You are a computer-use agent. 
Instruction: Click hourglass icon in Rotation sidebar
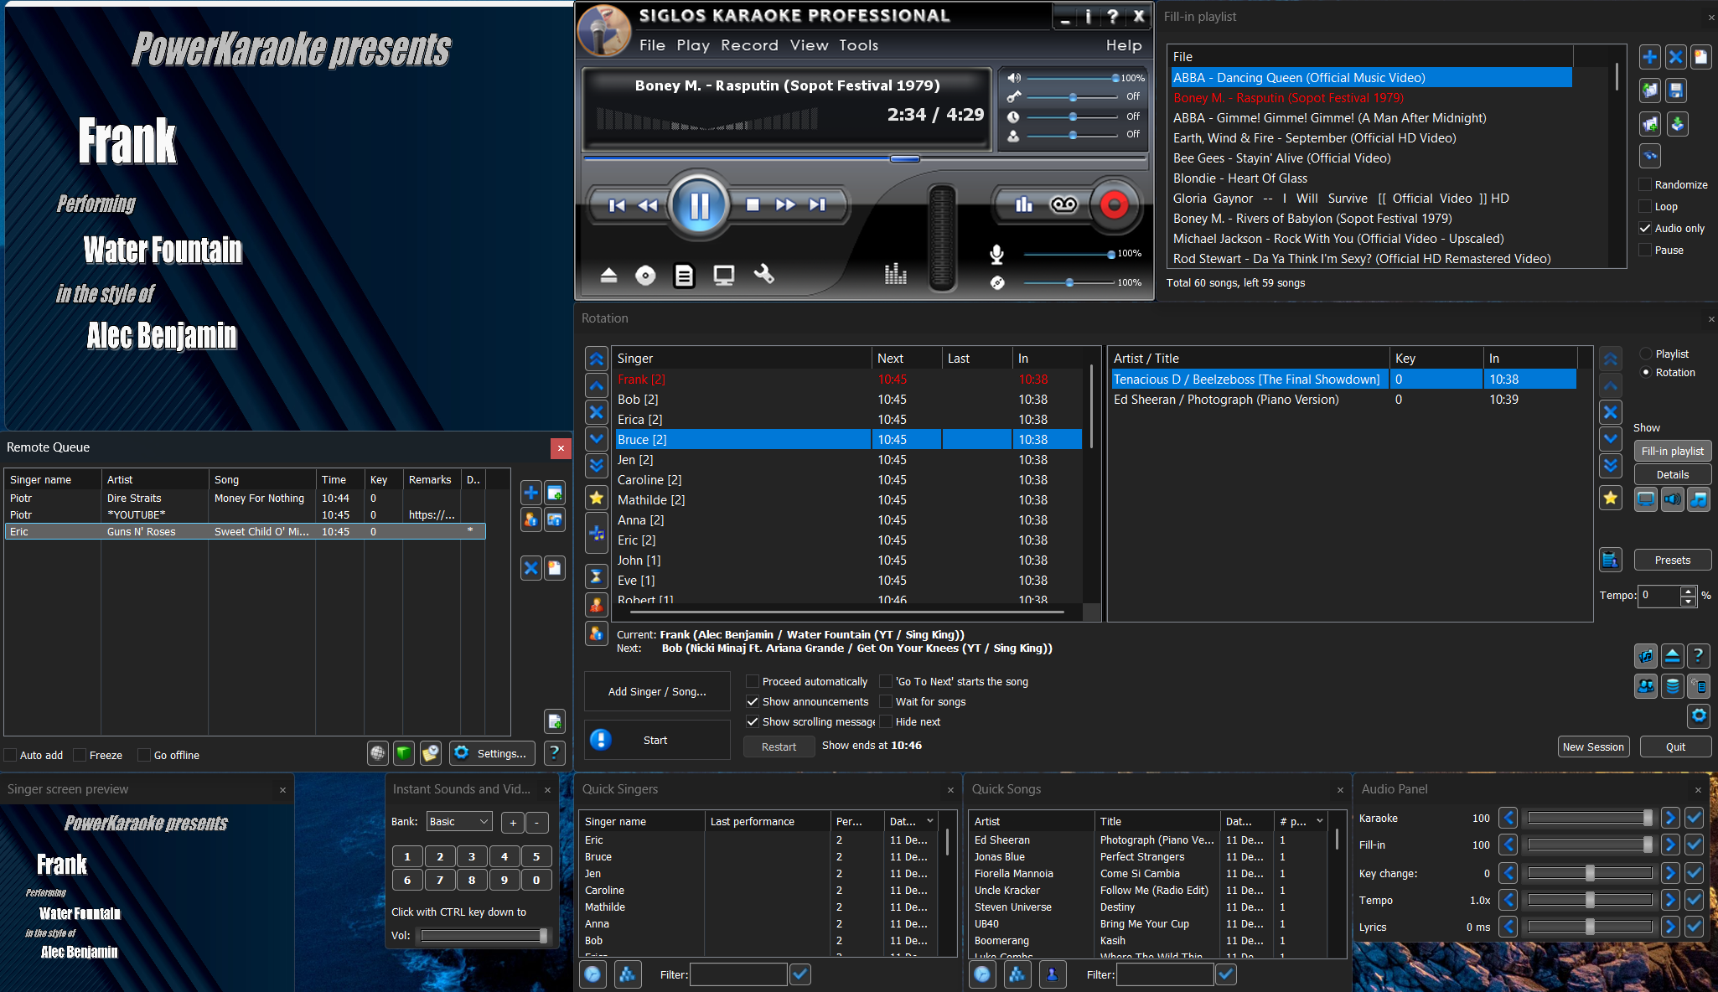[x=597, y=576]
